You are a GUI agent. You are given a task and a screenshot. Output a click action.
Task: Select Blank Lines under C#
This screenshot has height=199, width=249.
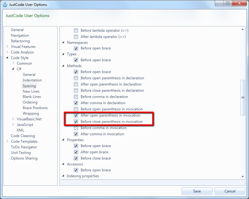pyautogui.click(x=32, y=97)
